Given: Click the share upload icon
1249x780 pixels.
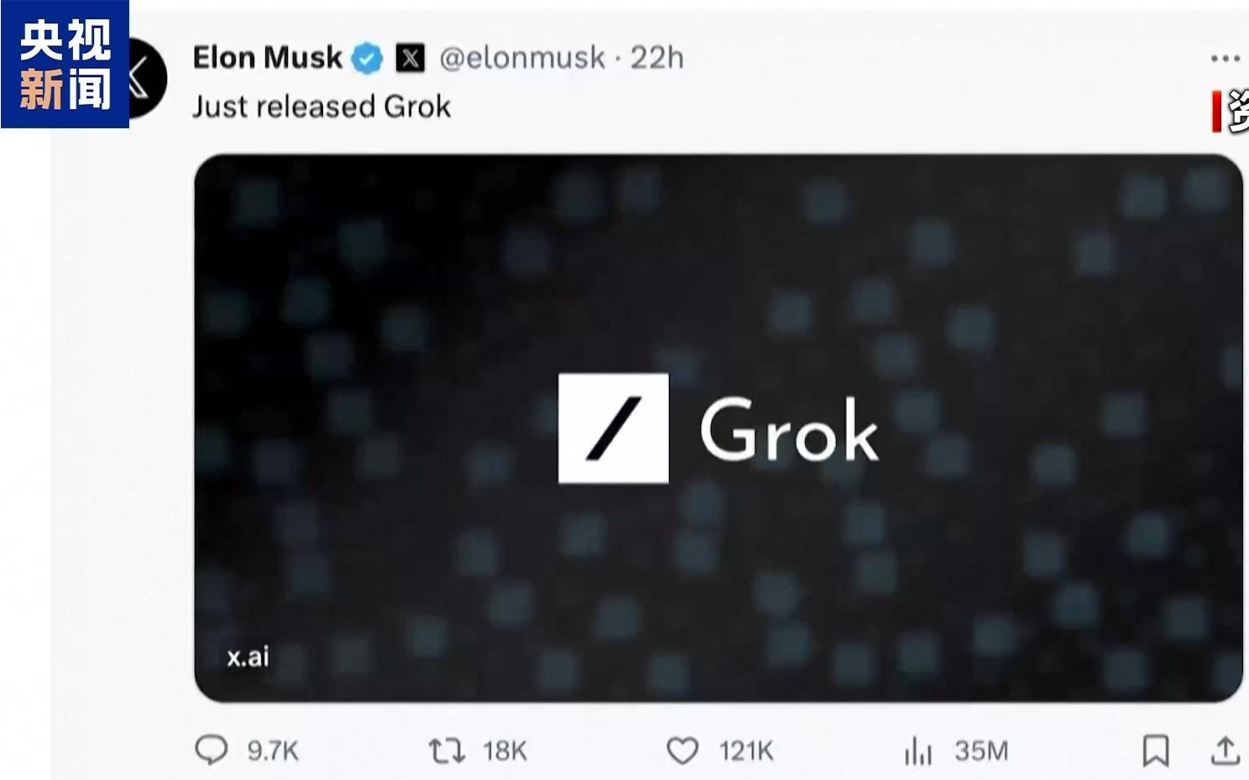Looking at the screenshot, I should click(1225, 751).
